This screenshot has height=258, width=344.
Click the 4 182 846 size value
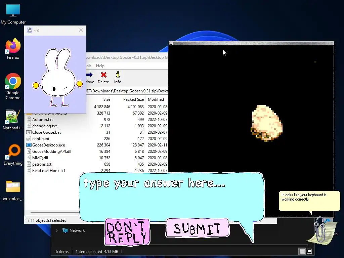click(x=102, y=107)
